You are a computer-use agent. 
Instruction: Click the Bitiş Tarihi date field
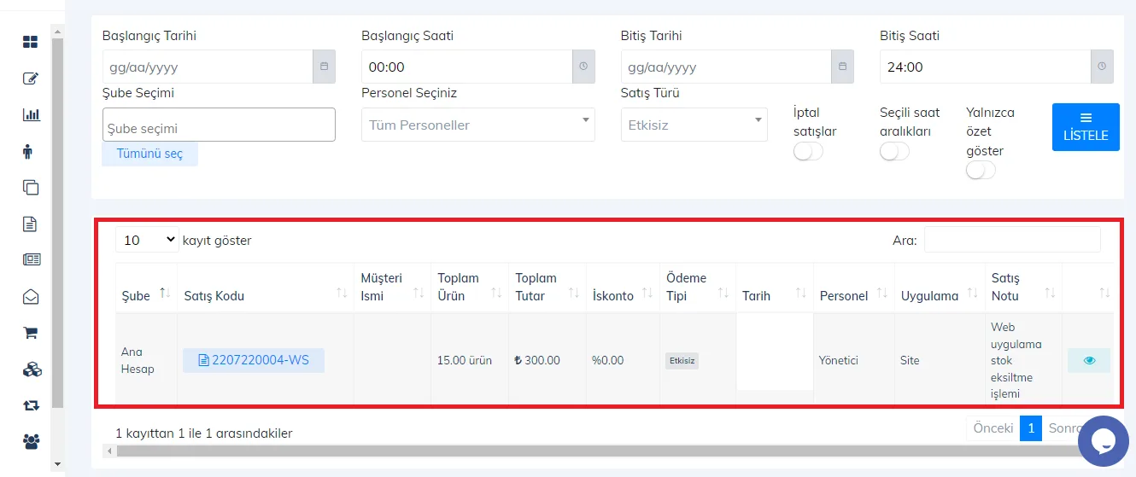coord(726,67)
